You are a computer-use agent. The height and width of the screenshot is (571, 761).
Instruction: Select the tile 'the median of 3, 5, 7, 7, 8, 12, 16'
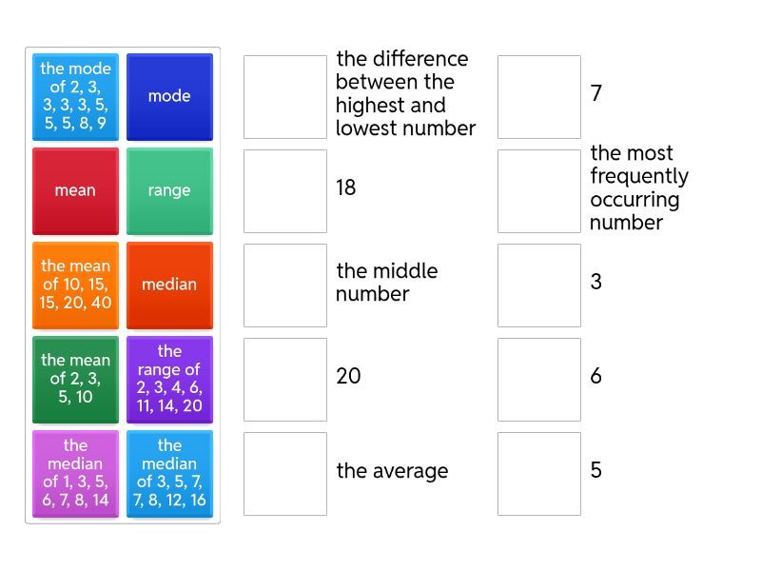click(169, 473)
